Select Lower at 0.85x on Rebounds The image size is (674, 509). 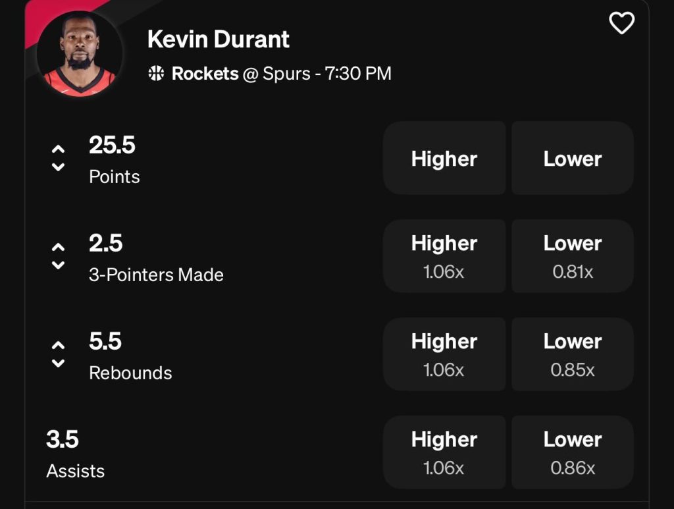pos(571,354)
